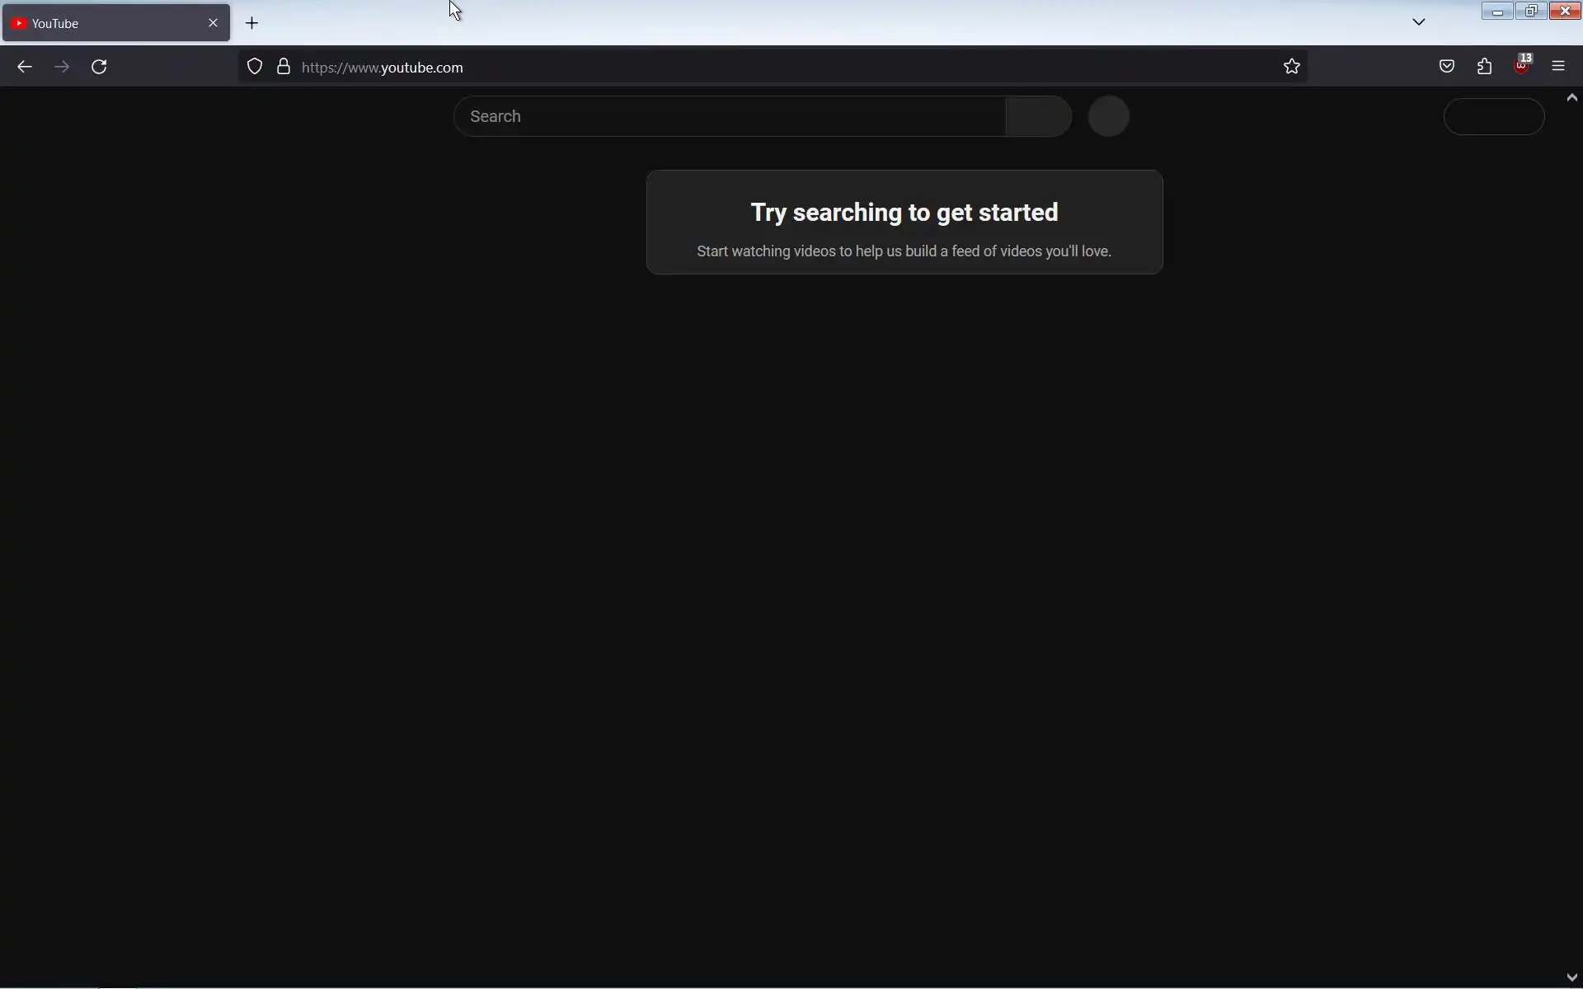
Task: Click the search submit button beside field
Action: pyautogui.click(x=1039, y=116)
